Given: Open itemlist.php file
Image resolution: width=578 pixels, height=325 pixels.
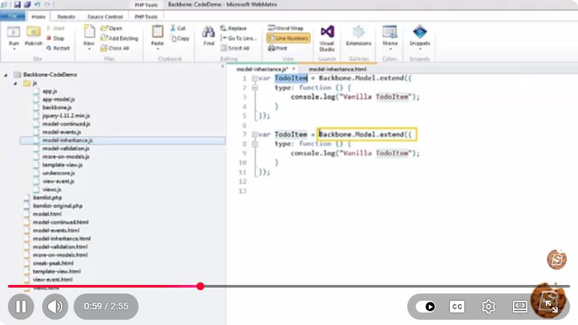Looking at the screenshot, I should (x=47, y=198).
